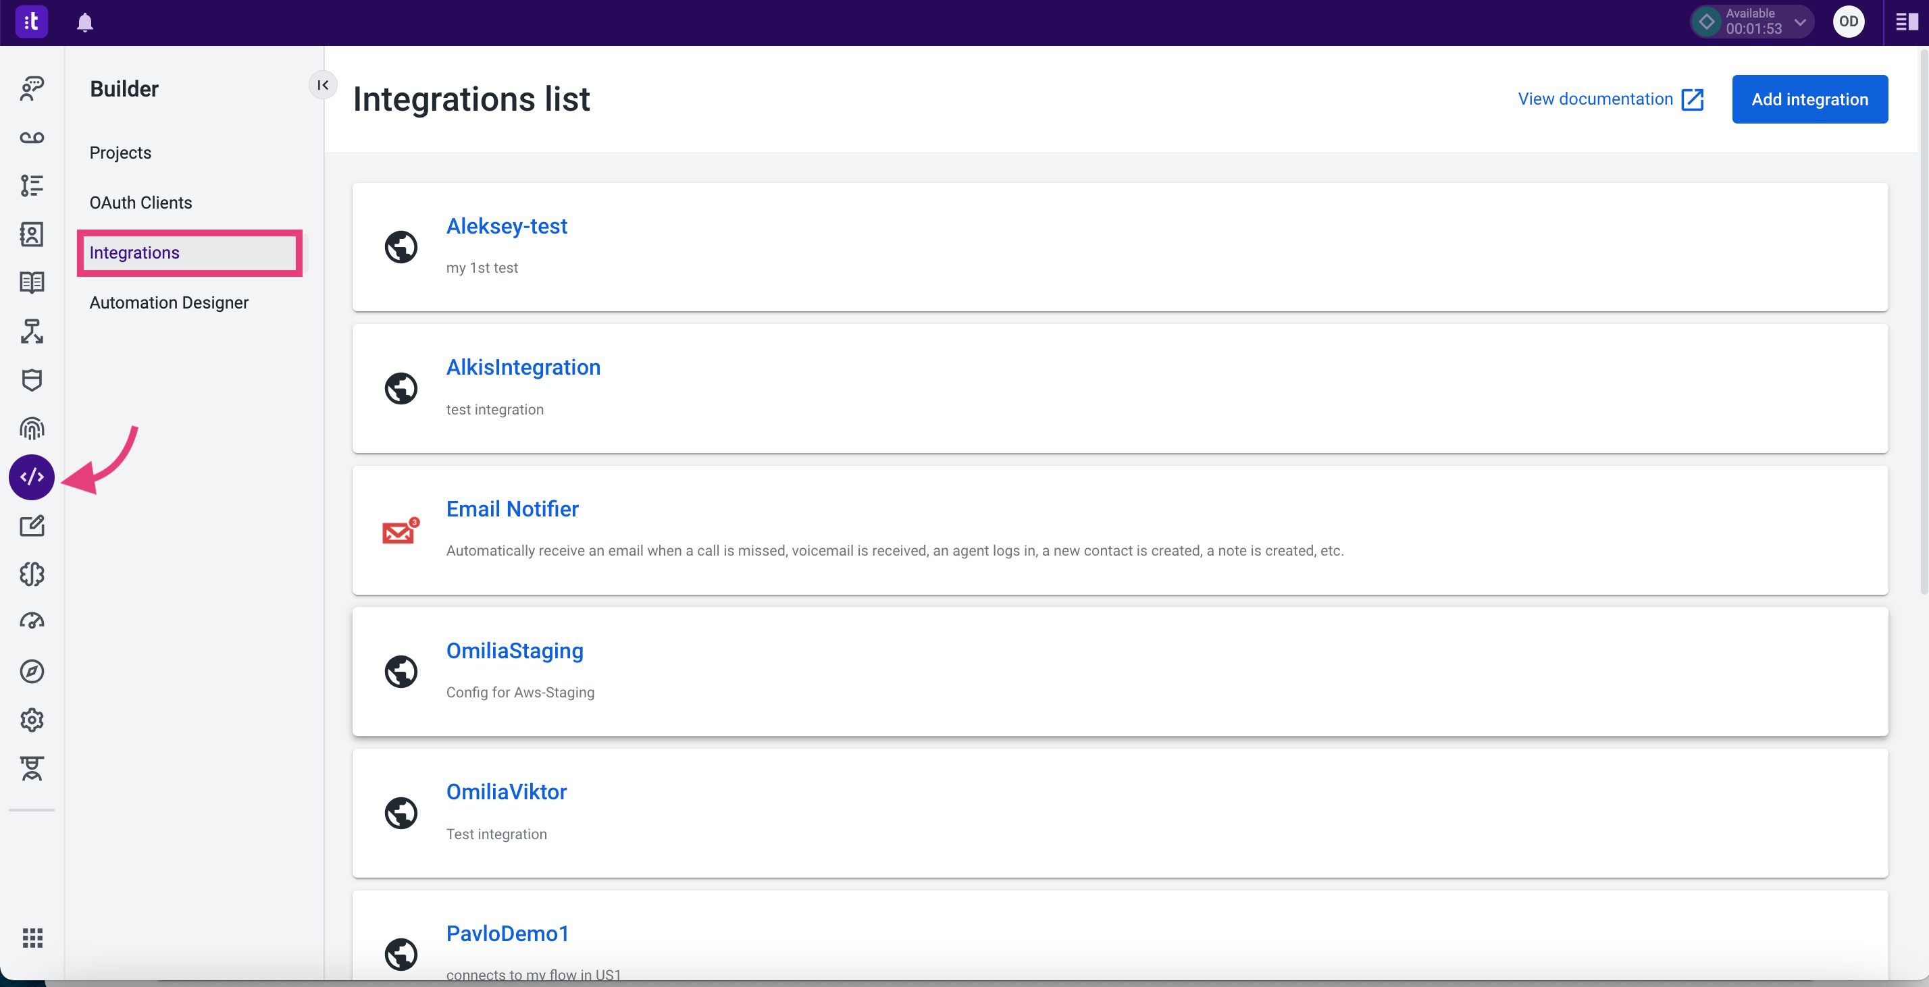
Task: Select the voicemail recordings icon in the sidebar
Action: (32, 137)
